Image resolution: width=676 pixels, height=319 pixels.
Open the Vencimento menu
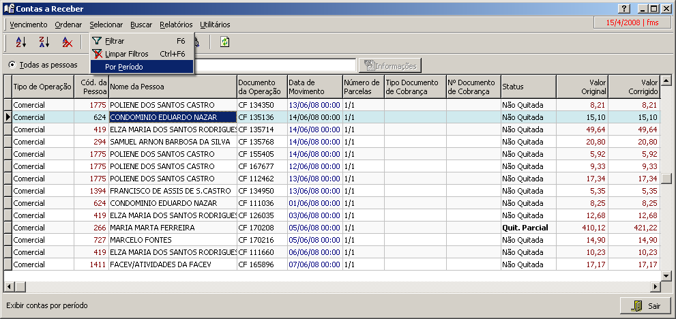coord(29,25)
